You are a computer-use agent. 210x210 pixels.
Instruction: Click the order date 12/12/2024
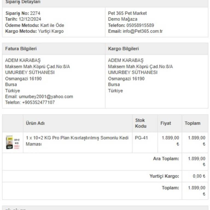click(x=30, y=19)
